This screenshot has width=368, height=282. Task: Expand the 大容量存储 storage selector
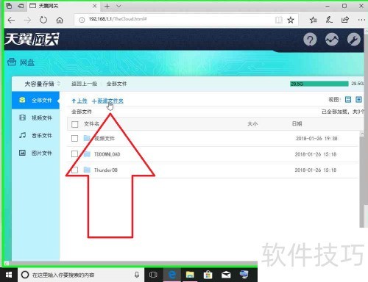[42, 84]
